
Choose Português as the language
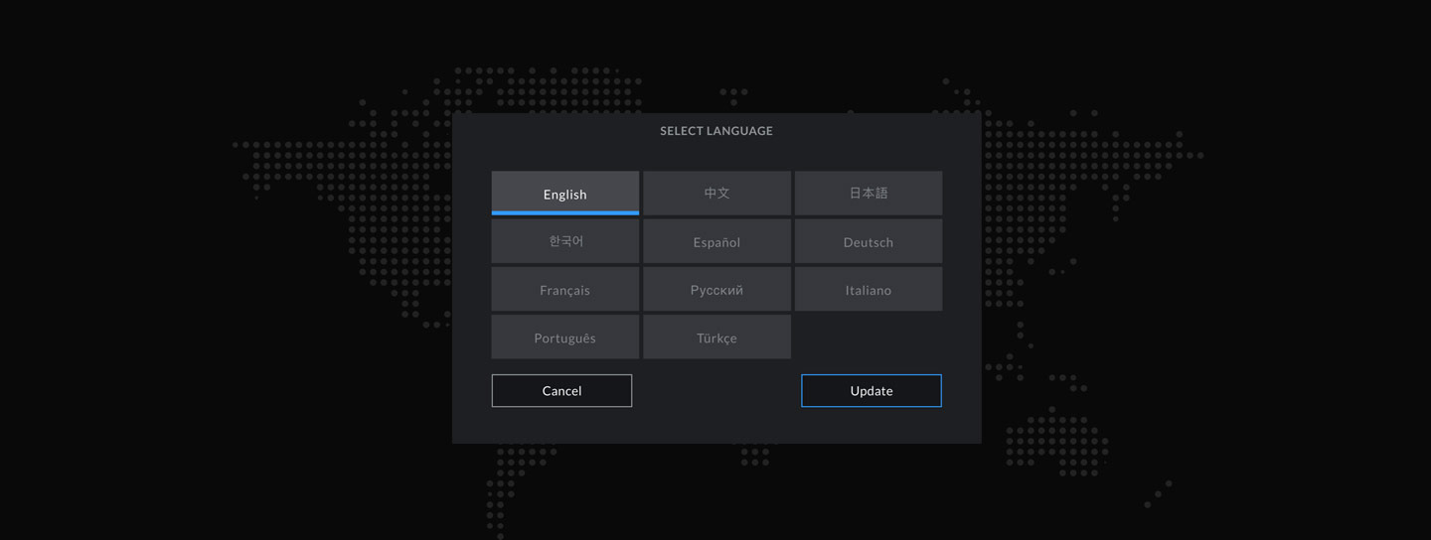tap(564, 337)
